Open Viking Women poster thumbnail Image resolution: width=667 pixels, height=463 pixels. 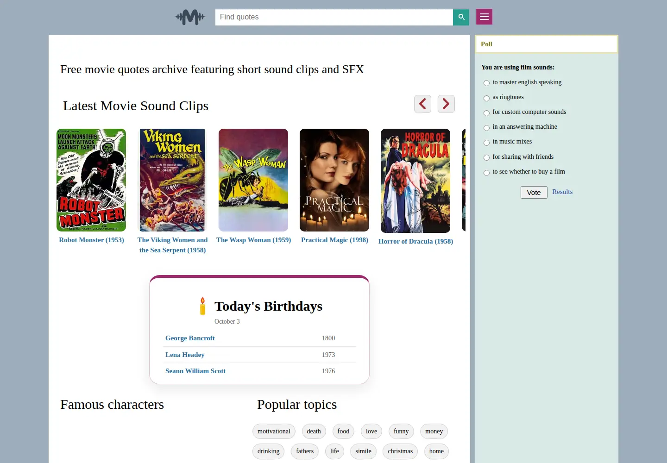(x=172, y=180)
